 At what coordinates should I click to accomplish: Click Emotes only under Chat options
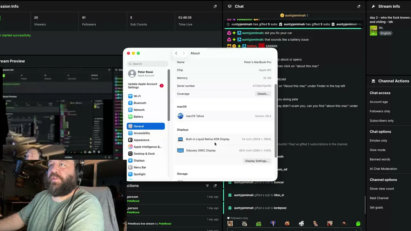pos(378,141)
